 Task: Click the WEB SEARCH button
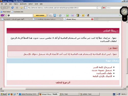pyautogui.click(x=40, y=15)
